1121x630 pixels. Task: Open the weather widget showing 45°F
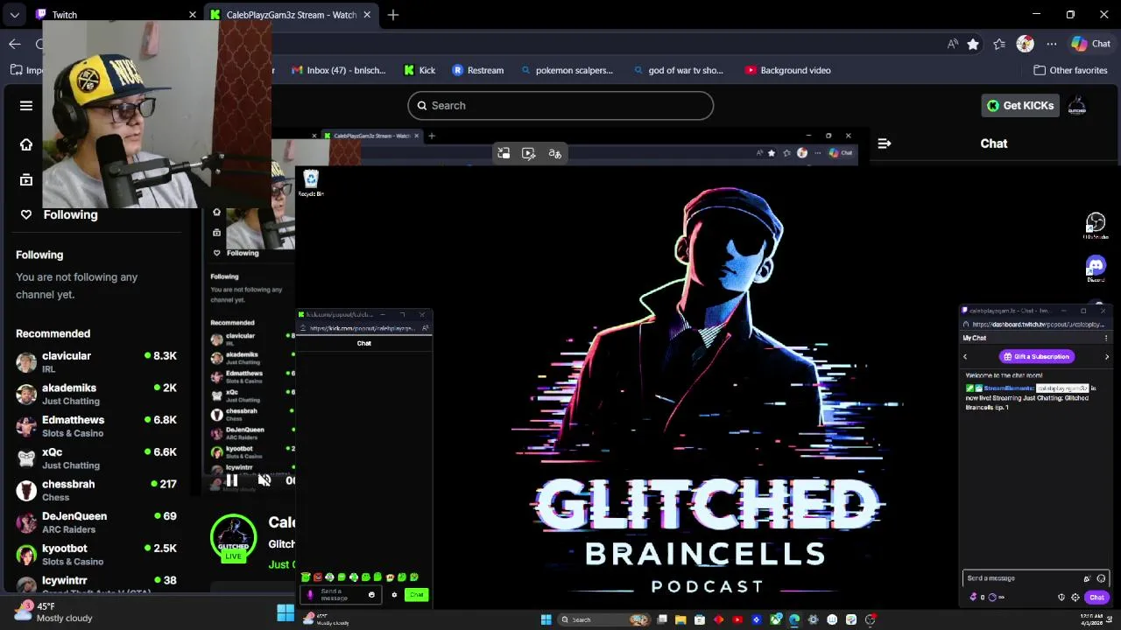(53, 612)
